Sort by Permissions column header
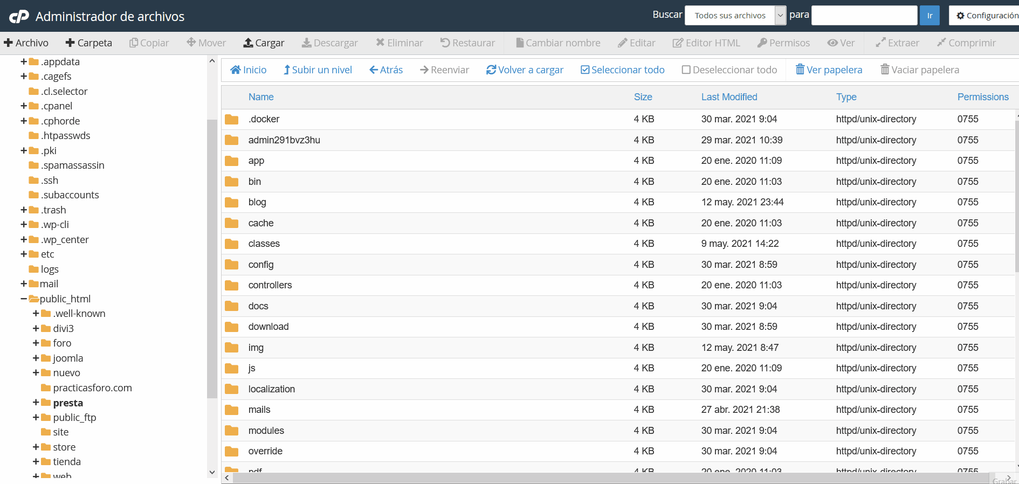Screen dimensions: 1019x484 click(x=983, y=97)
